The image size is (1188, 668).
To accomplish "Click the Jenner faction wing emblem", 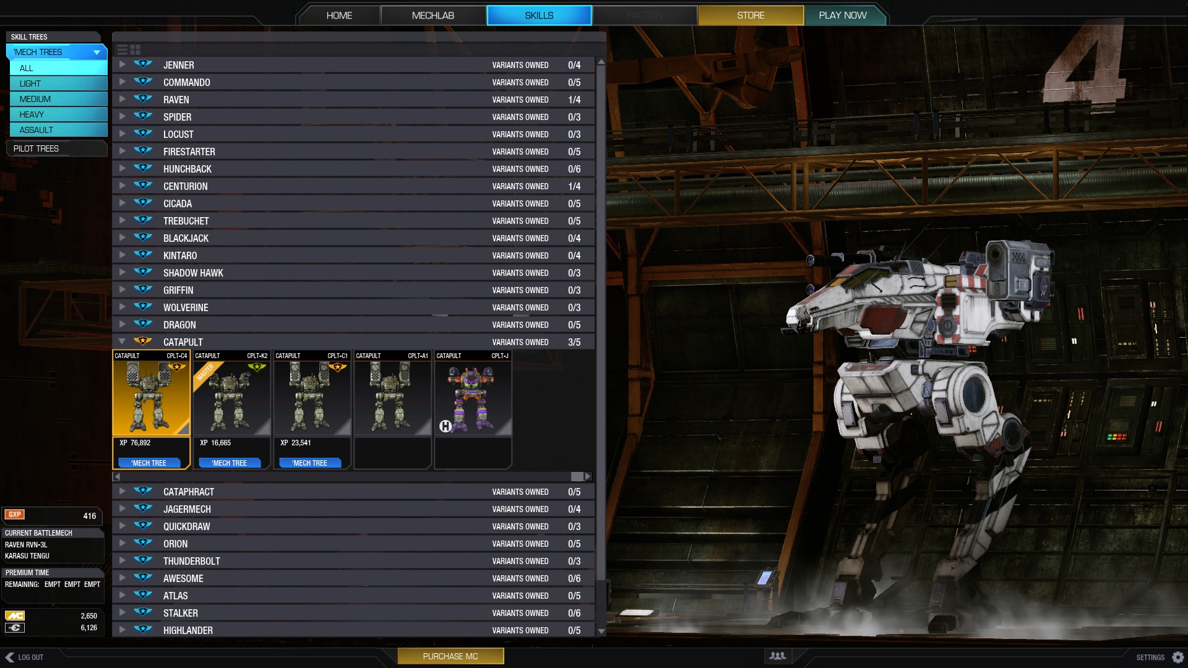I will point(143,64).
